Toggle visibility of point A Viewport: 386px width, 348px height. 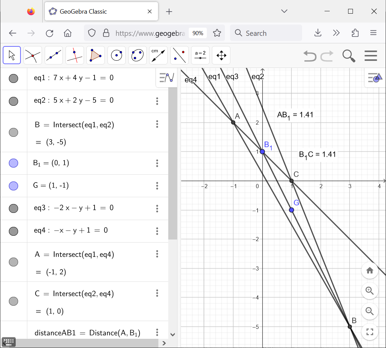point(14,262)
